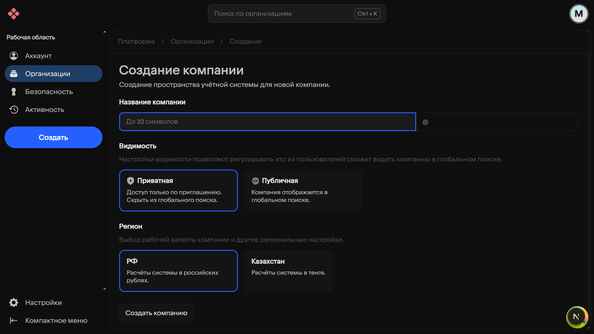Select the Public visibility option
The image size is (594, 334).
(x=303, y=191)
